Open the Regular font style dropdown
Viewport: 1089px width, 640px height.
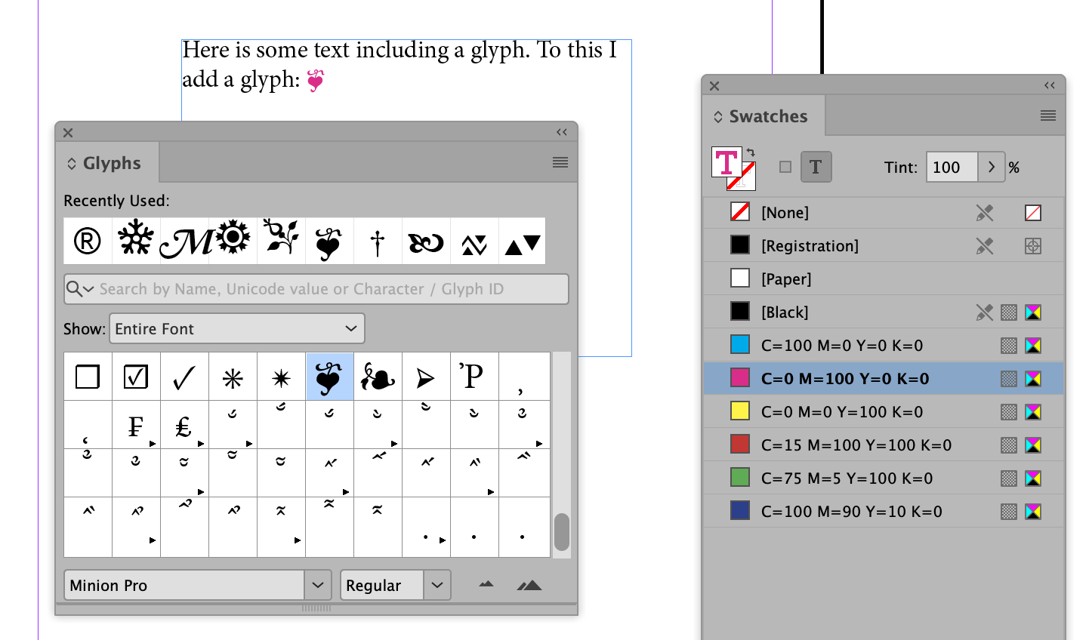coord(437,585)
